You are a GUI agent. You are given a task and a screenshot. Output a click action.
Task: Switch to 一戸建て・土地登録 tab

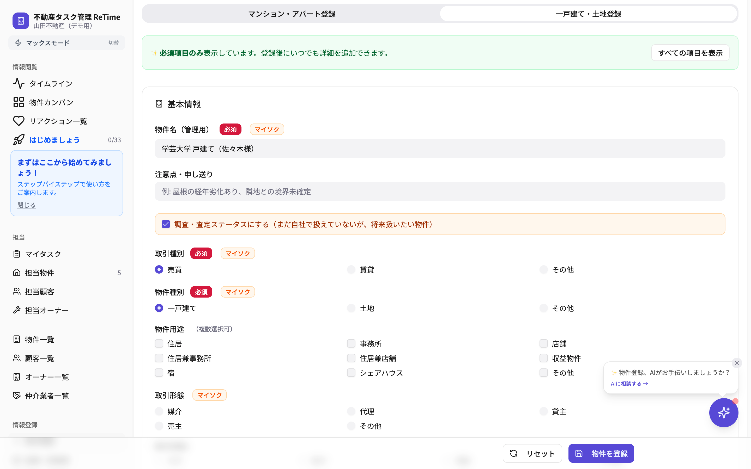click(588, 14)
